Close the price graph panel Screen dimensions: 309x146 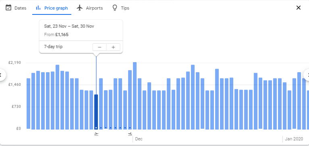[x=299, y=8]
